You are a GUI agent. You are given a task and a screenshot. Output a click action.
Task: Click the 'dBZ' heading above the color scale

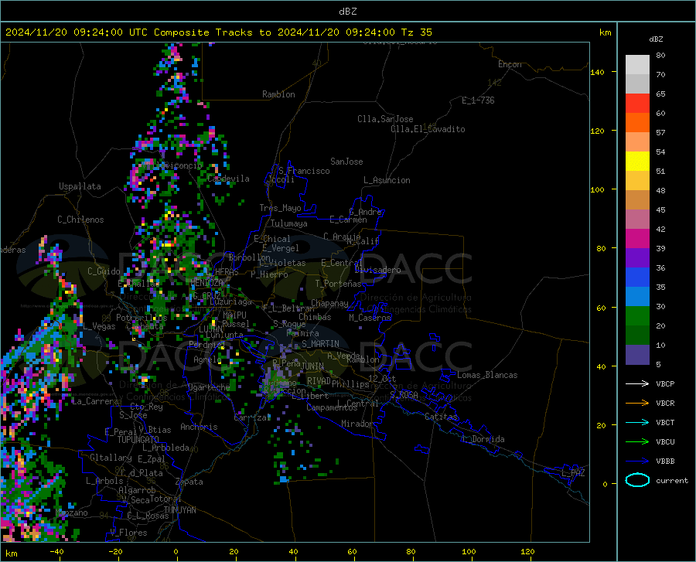pos(656,39)
